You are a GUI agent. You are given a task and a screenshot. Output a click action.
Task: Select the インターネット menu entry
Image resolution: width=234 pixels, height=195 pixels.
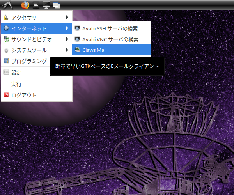pos(36,28)
